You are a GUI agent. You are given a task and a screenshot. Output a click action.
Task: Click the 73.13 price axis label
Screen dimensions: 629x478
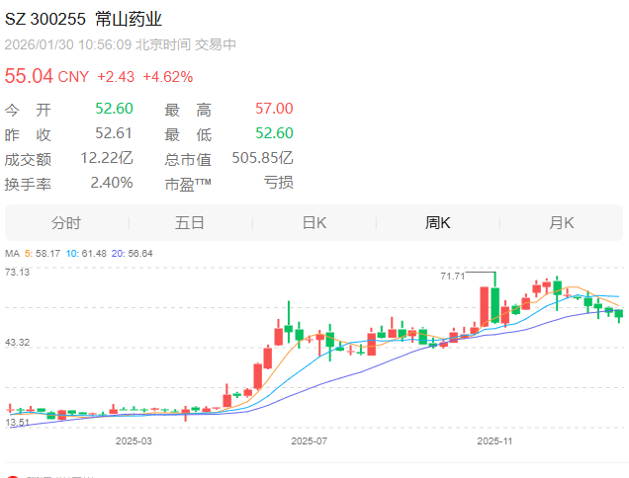(x=17, y=273)
